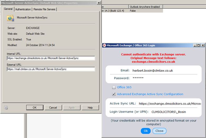Image resolution: width=206 pixels, height=138 pixels.
Task: Close the Exchange / Office 365 Login window
Action: pyautogui.click(x=203, y=45)
